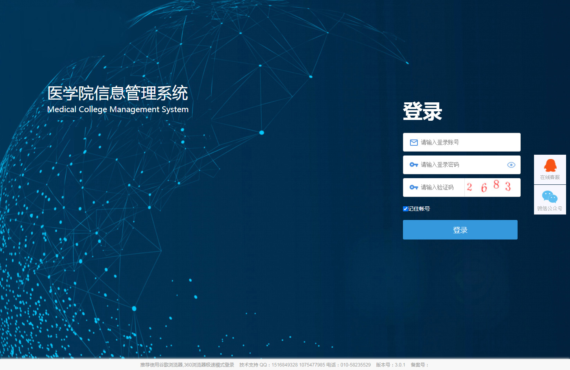Click the key icon in the password field
570x370 pixels.
point(414,165)
